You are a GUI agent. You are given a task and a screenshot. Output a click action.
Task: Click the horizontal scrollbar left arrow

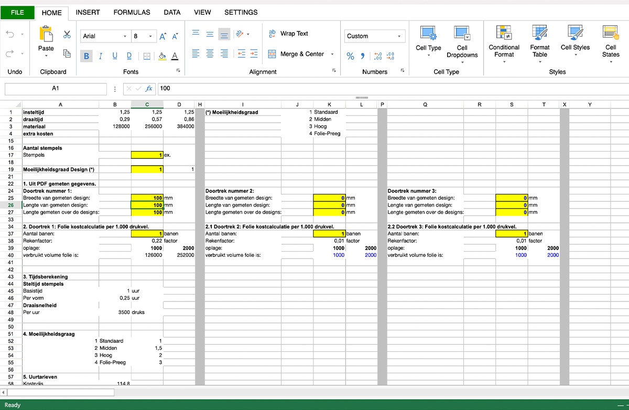[3, 392]
